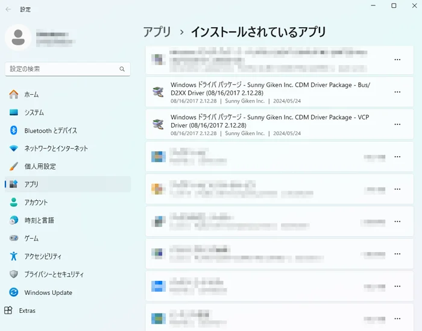Open アクセシビリティ settings
Screen dimensions: 422x331
pyautogui.click(x=68, y=256)
